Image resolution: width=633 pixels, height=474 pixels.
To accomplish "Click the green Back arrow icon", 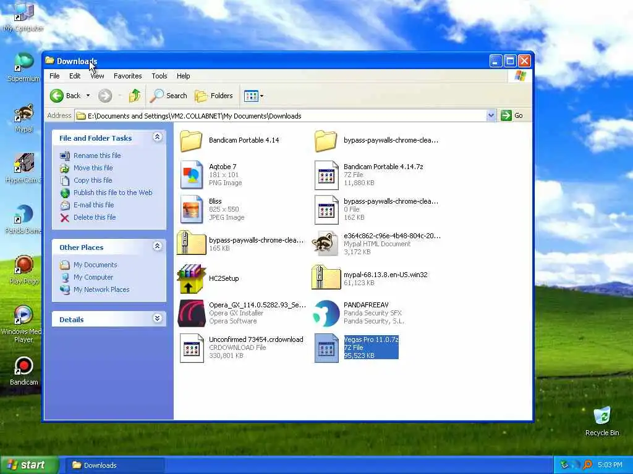I will 56,96.
